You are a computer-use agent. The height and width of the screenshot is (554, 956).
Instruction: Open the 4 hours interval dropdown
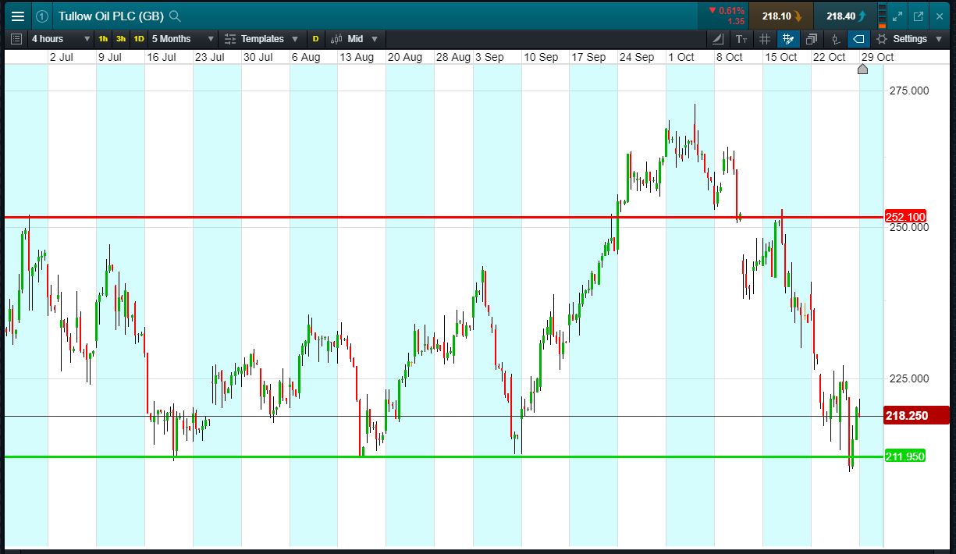click(x=61, y=38)
